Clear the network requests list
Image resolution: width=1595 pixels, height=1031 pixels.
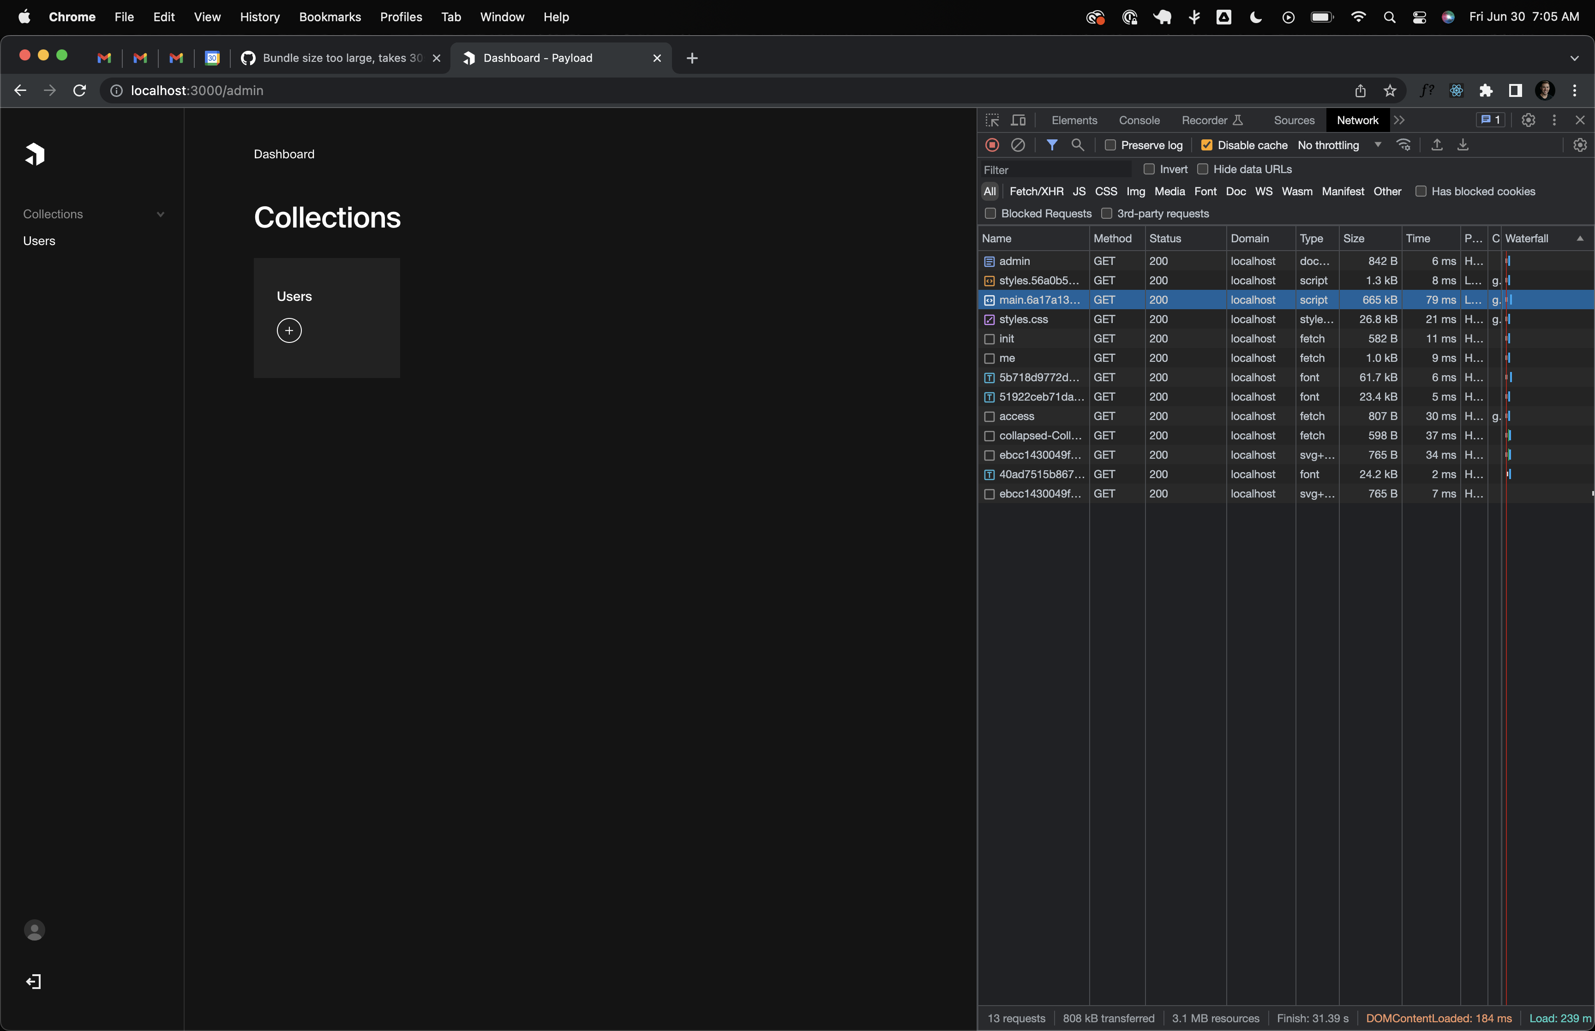(x=1018, y=144)
